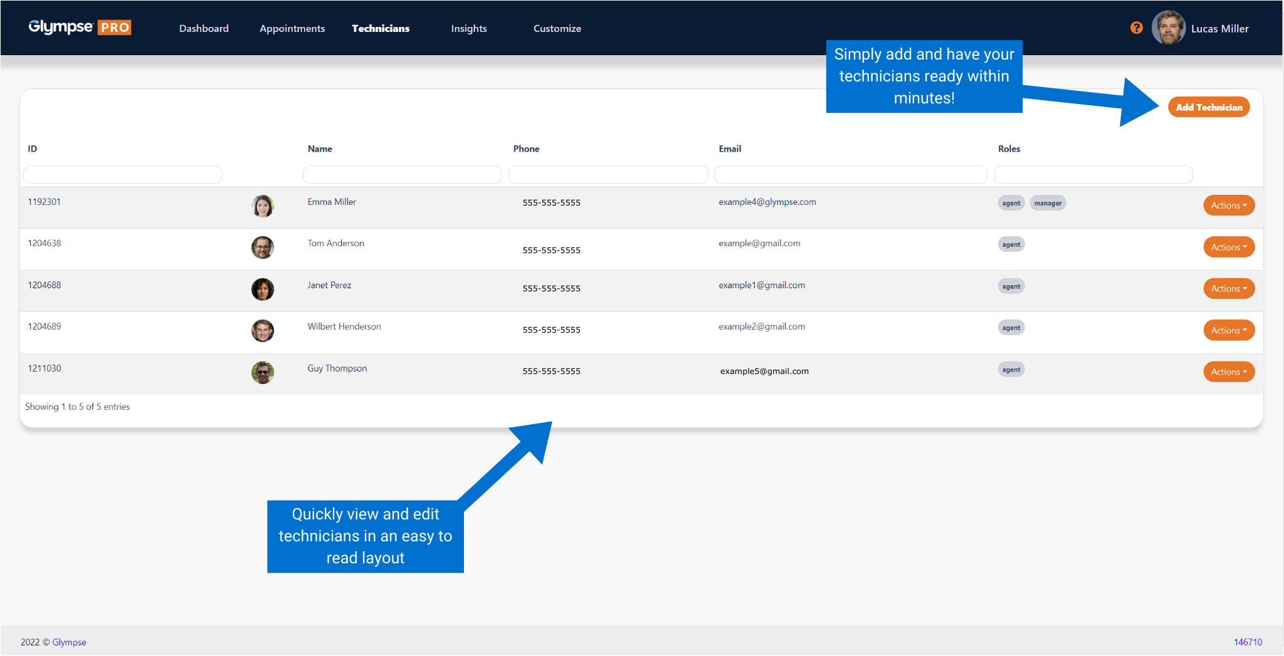The image size is (1284, 656).
Task: Click Tom Anderson's avatar picture
Action: click(x=263, y=247)
